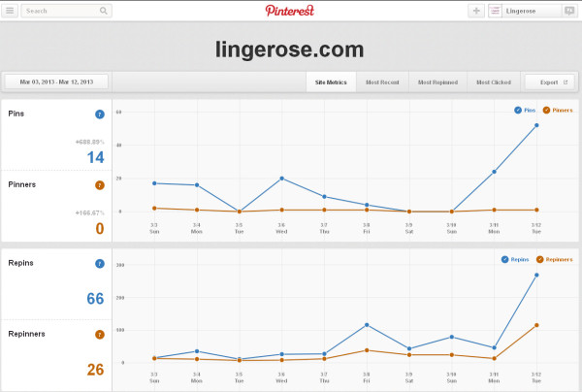Click the Repins data point for 3/10 Sun
This screenshot has height=392, width=582.
pyautogui.click(x=452, y=337)
